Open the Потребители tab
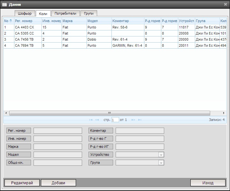 point(65,13)
